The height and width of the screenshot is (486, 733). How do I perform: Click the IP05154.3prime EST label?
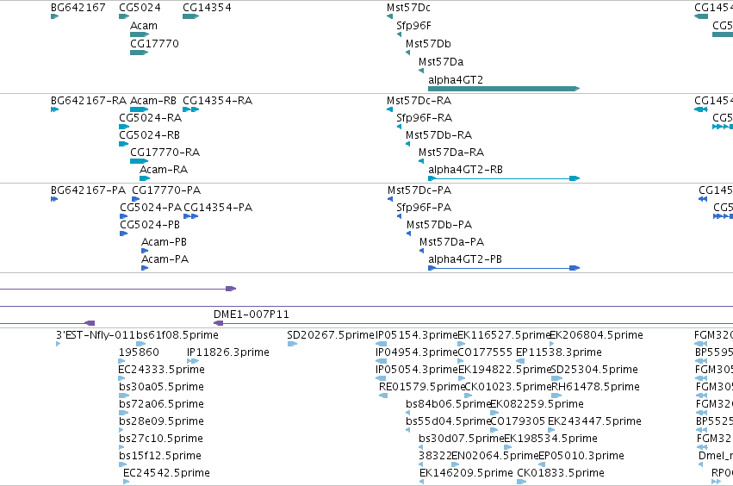tap(417, 335)
